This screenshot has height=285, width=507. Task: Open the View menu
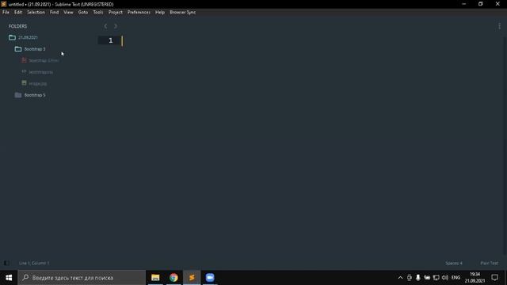[68, 13]
